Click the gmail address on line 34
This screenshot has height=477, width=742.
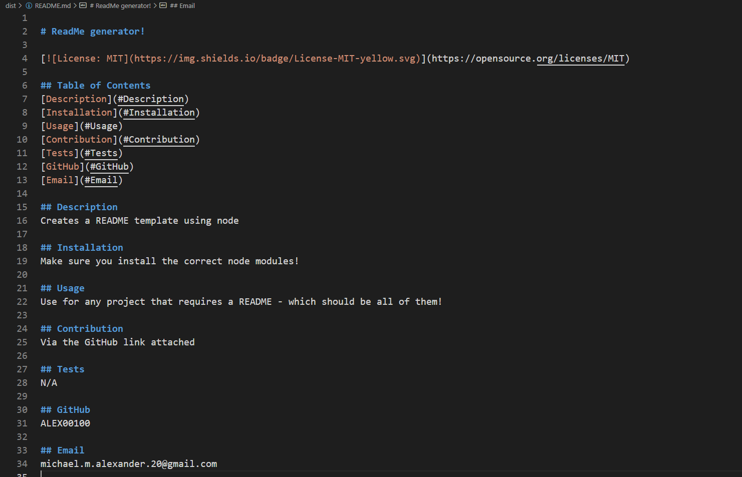(128, 463)
